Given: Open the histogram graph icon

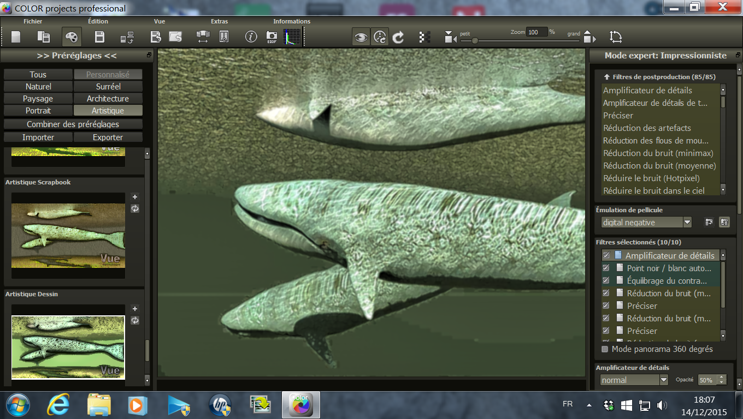Looking at the screenshot, I should pyautogui.click(x=292, y=37).
